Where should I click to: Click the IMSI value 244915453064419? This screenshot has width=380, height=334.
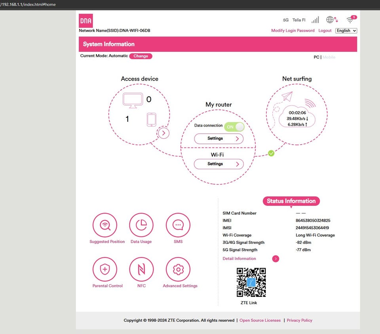[x=312, y=228]
